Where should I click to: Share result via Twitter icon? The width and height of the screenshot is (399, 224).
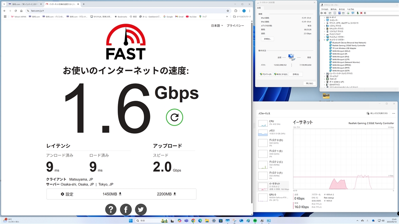pyautogui.click(x=141, y=210)
